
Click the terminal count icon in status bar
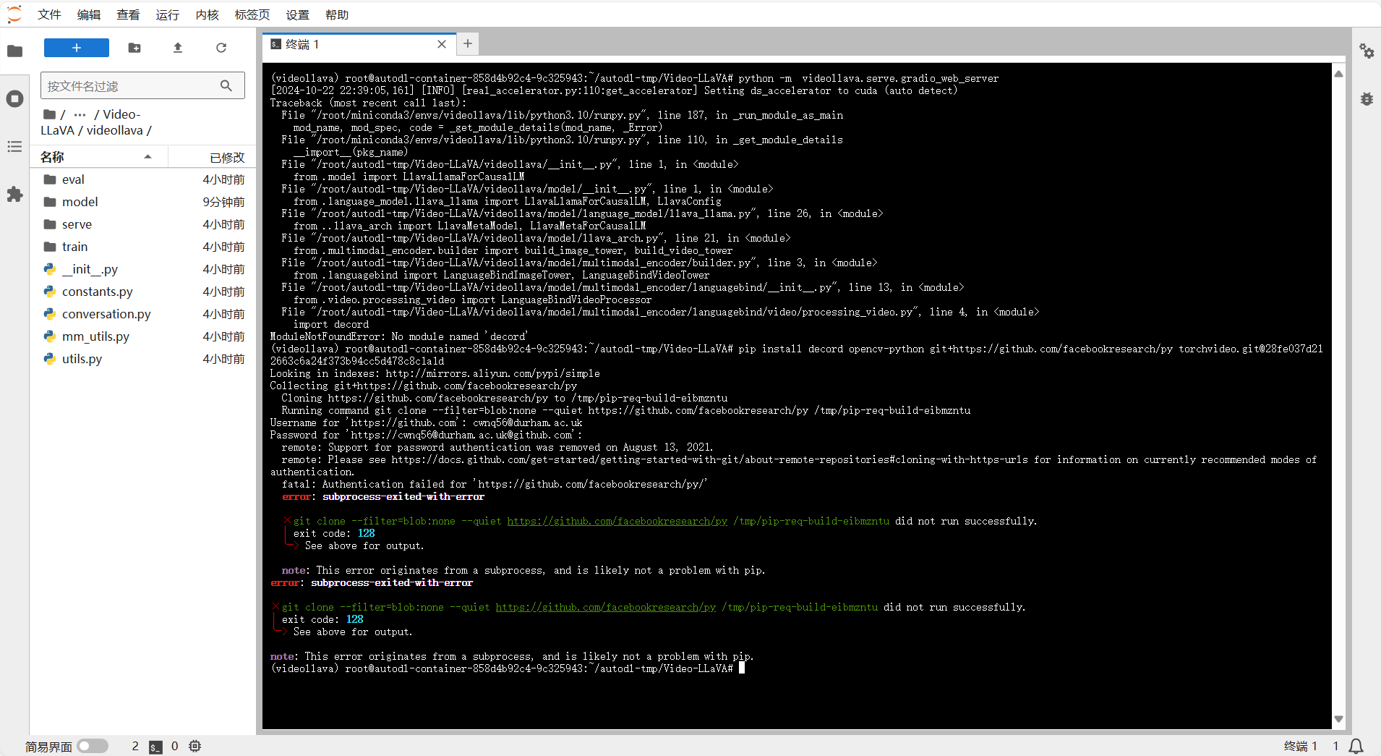point(155,747)
